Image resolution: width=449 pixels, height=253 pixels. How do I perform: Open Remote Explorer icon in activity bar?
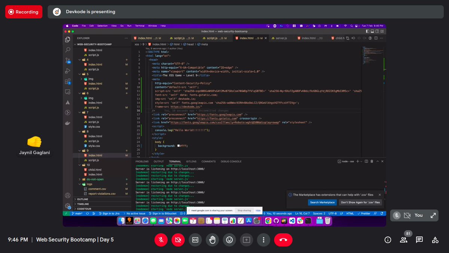tap(68, 92)
